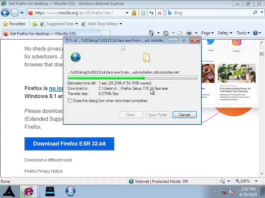Open the Safety menu
This screenshot has width=265, height=198.
point(225,33)
